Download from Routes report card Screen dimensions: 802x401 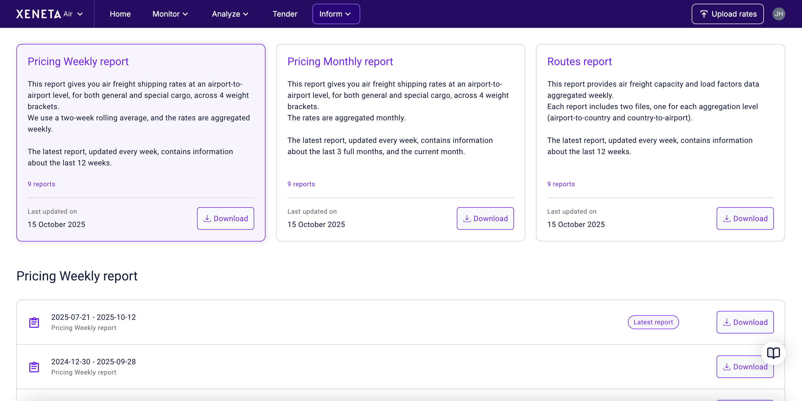[x=745, y=218]
